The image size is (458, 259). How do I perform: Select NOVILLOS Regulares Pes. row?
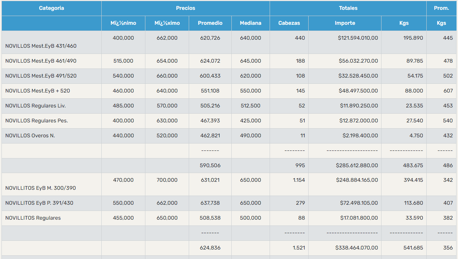[x=36, y=121]
